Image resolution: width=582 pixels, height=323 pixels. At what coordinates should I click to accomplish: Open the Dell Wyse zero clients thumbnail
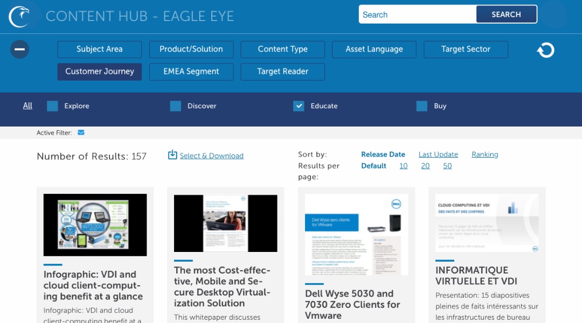pos(356,234)
